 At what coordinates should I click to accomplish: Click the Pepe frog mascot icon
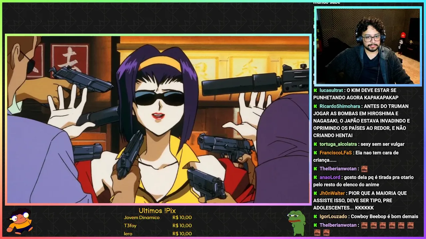point(297,223)
